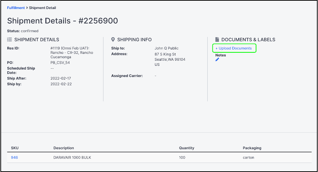318x172 pixels.
Task: Click the Ship After date 2022-02-17
Action: (x=61, y=78)
